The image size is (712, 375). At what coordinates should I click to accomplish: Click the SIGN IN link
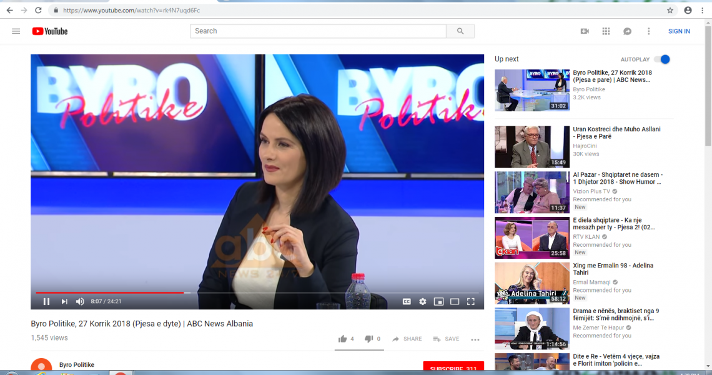coord(679,31)
